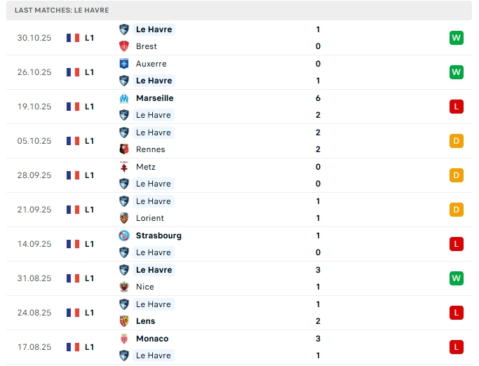Open the Le Havre vs Brest match
This screenshot has width=479, height=366.
[x=238, y=38]
